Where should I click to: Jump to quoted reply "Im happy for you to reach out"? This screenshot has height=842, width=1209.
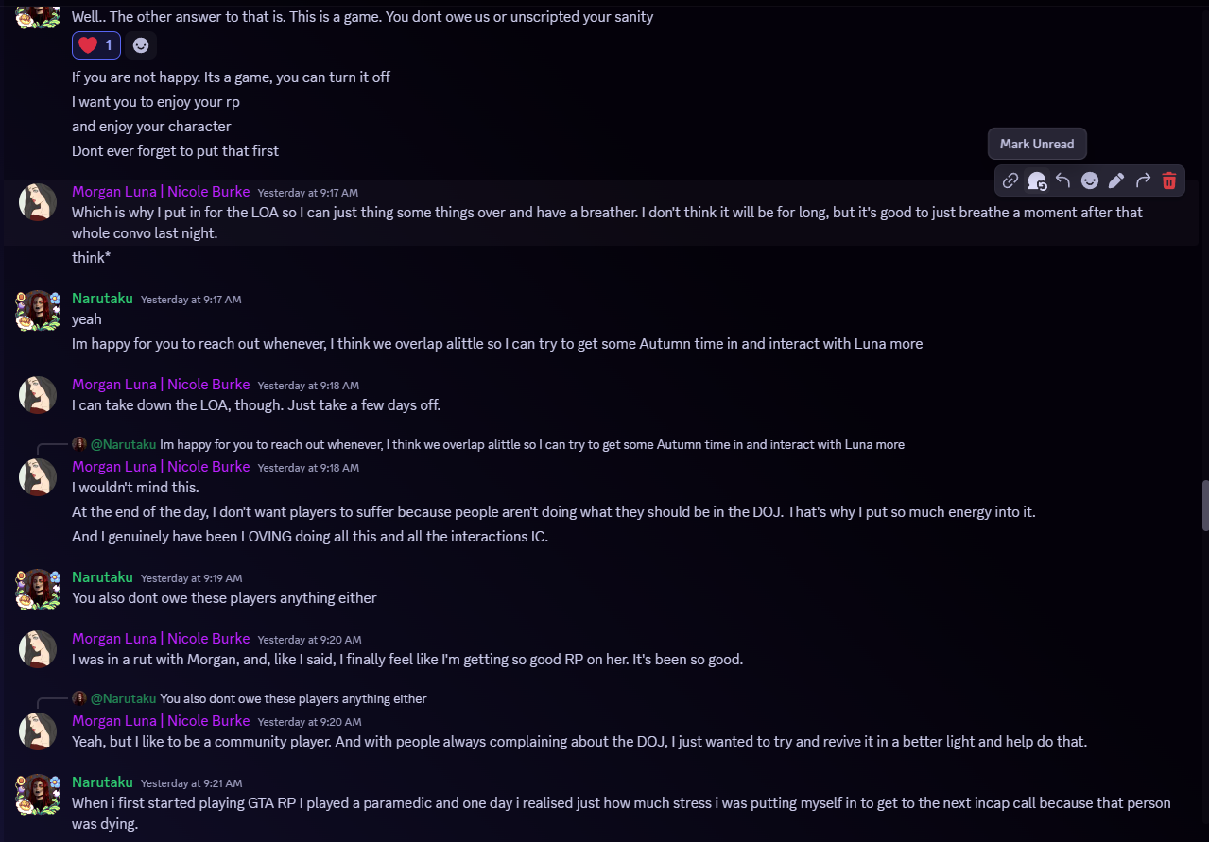point(531,444)
